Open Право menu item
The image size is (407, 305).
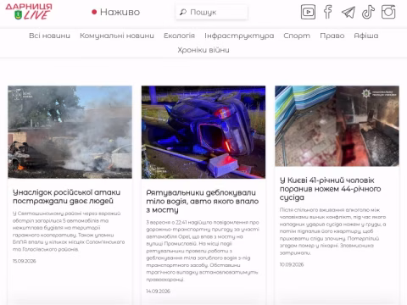332,36
